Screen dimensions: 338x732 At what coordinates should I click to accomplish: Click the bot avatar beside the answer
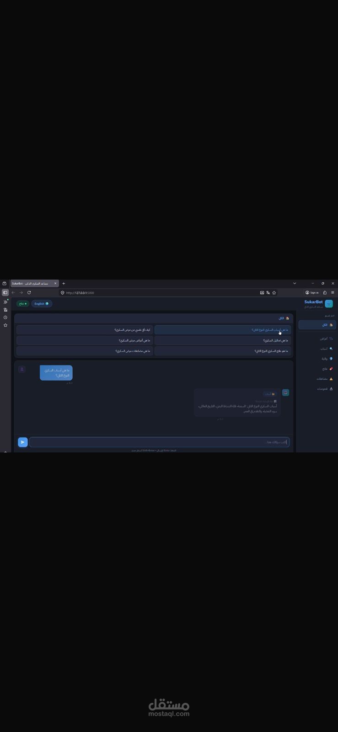[x=285, y=393]
